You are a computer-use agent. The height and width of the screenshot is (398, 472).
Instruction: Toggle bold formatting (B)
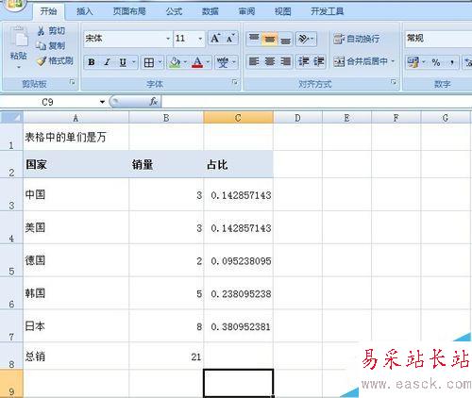point(92,62)
